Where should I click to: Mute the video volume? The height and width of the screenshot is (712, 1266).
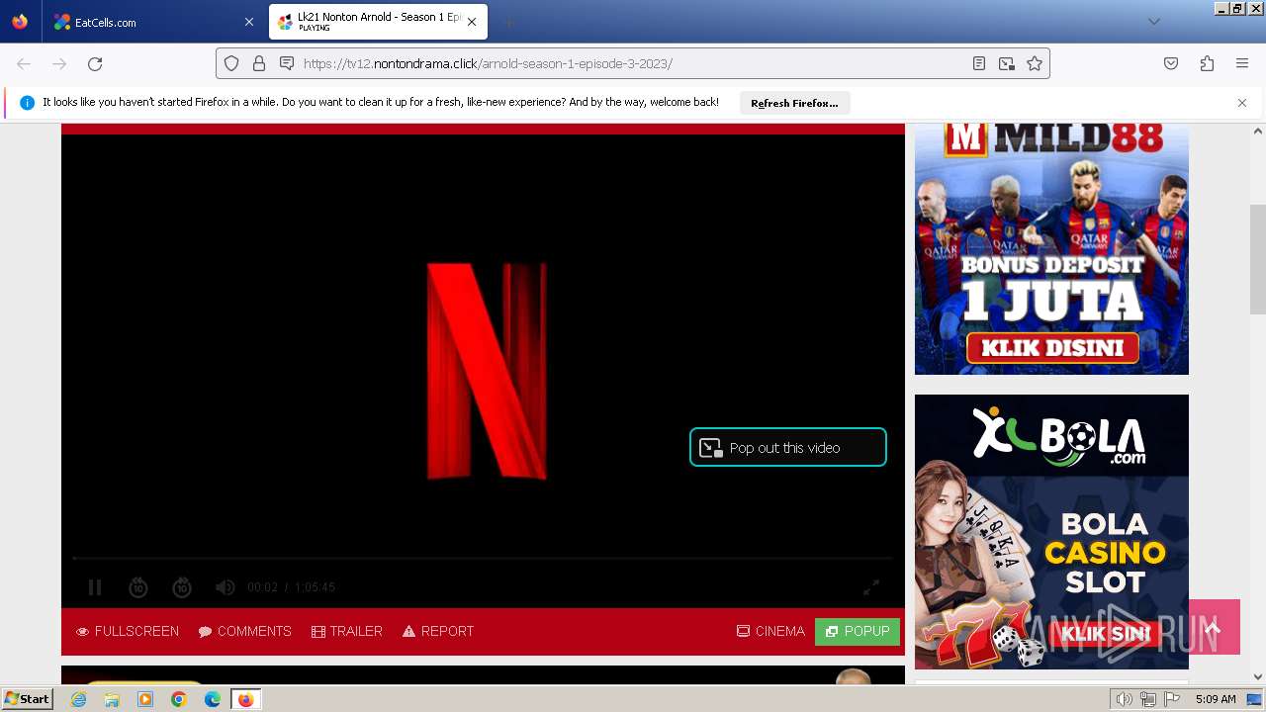click(x=226, y=587)
